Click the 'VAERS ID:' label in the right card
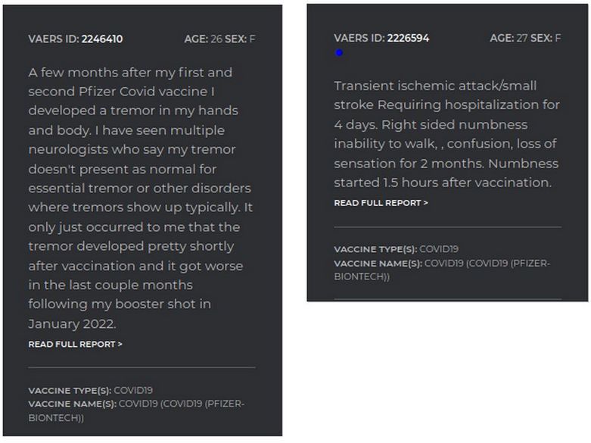591x443 pixels. pyautogui.click(x=359, y=38)
